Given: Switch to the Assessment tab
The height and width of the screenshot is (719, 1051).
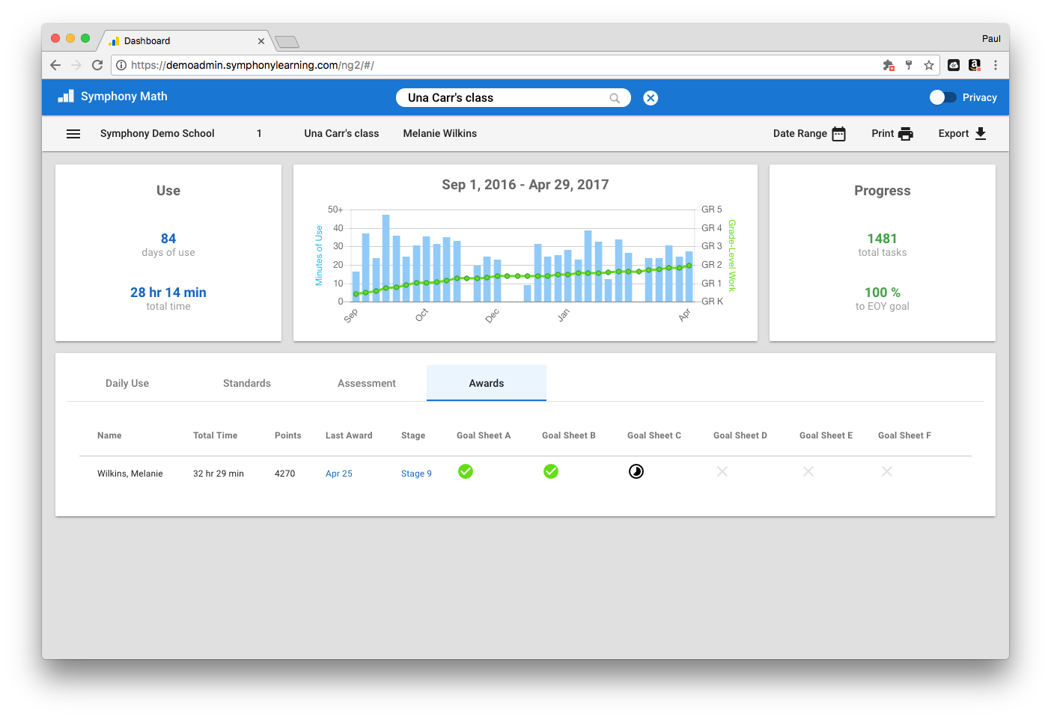Looking at the screenshot, I should click(367, 383).
